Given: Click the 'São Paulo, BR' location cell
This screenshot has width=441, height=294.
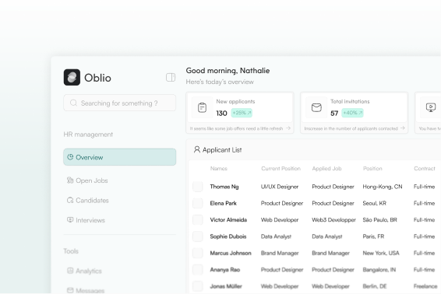Looking at the screenshot, I should [x=379, y=219].
